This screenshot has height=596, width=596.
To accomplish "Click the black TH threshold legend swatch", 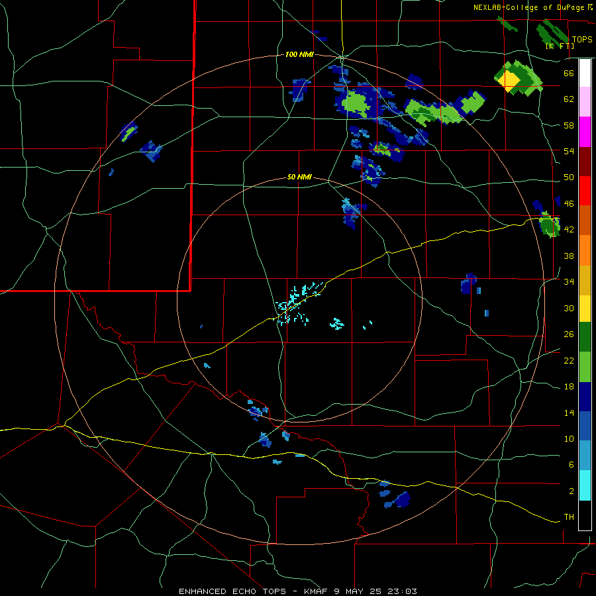I will click(x=585, y=515).
